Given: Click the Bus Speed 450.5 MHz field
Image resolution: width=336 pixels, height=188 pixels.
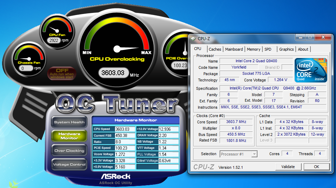Looking at the screenshot, I should tap(236, 134).
